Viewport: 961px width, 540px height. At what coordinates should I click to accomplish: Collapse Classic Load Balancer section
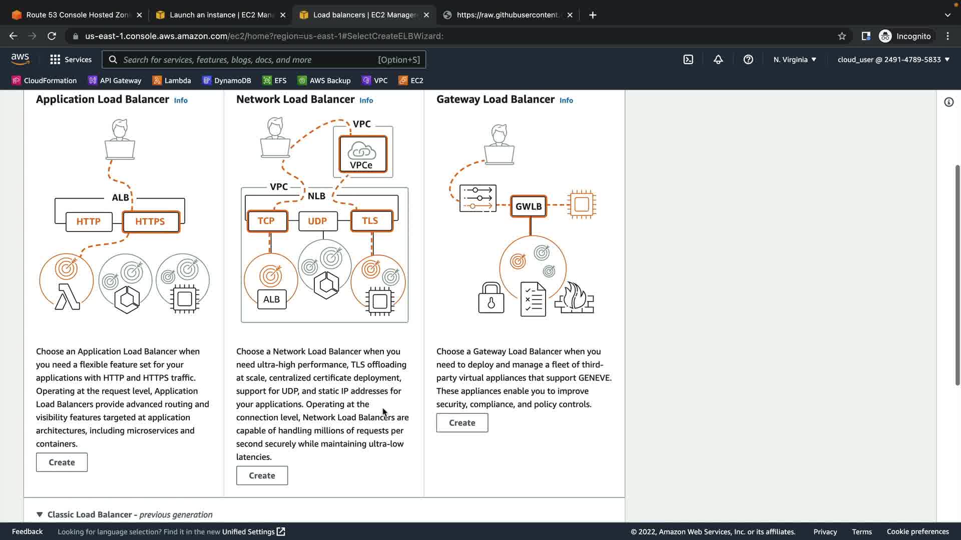pos(40,514)
